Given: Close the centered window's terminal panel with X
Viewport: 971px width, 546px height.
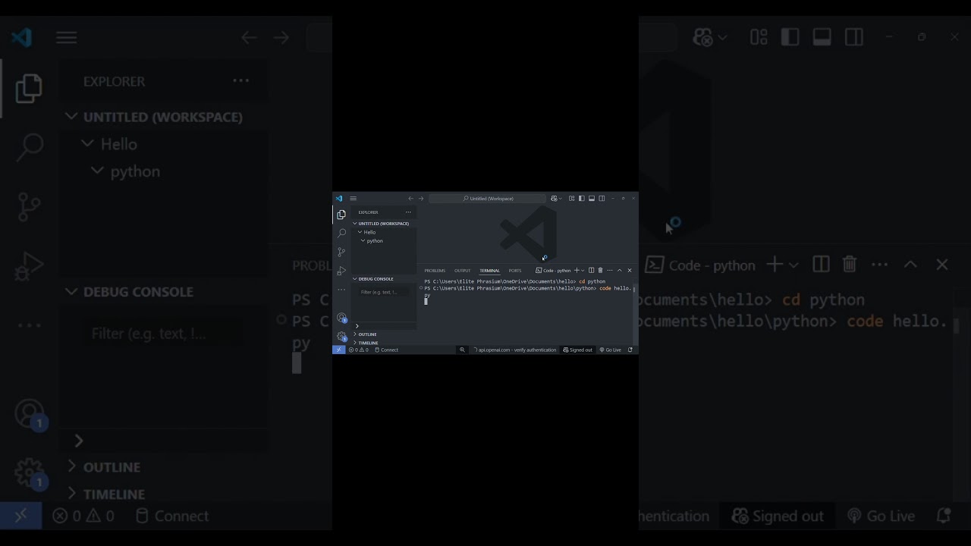Looking at the screenshot, I should [x=630, y=271].
